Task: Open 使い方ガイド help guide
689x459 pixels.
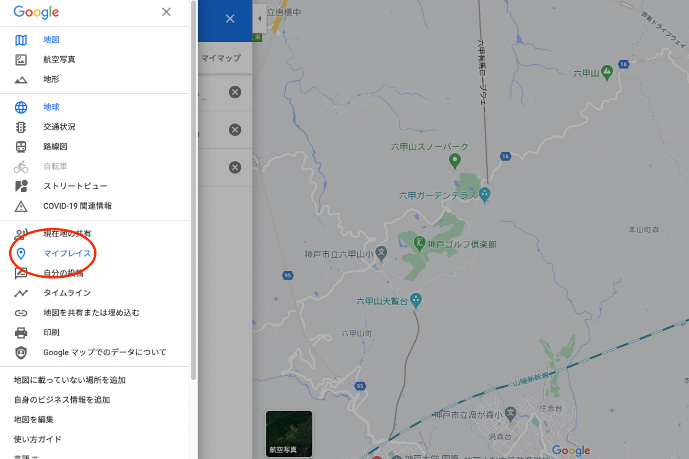Action: click(x=38, y=439)
